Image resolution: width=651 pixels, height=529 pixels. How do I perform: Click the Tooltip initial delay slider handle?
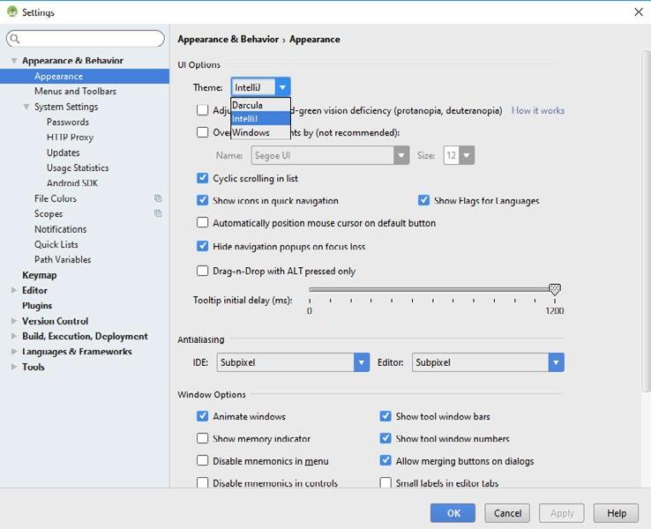tap(555, 289)
